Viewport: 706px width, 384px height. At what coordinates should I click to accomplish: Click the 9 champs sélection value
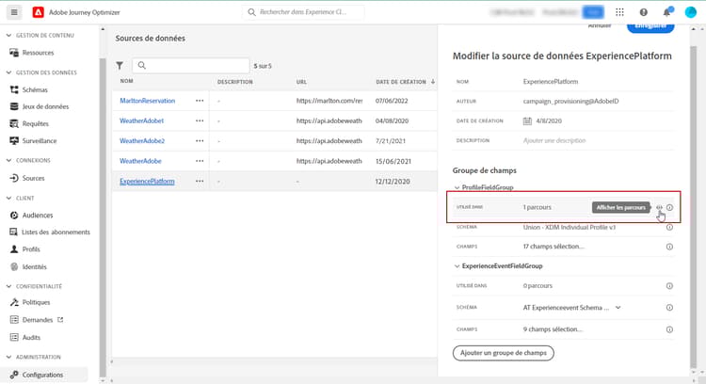(x=553, y=329)
